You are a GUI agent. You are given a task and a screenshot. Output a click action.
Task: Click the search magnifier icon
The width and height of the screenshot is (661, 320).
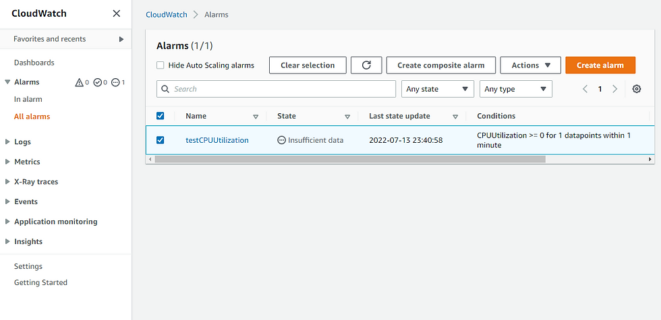pyautogui.click(x=165, y=89)
